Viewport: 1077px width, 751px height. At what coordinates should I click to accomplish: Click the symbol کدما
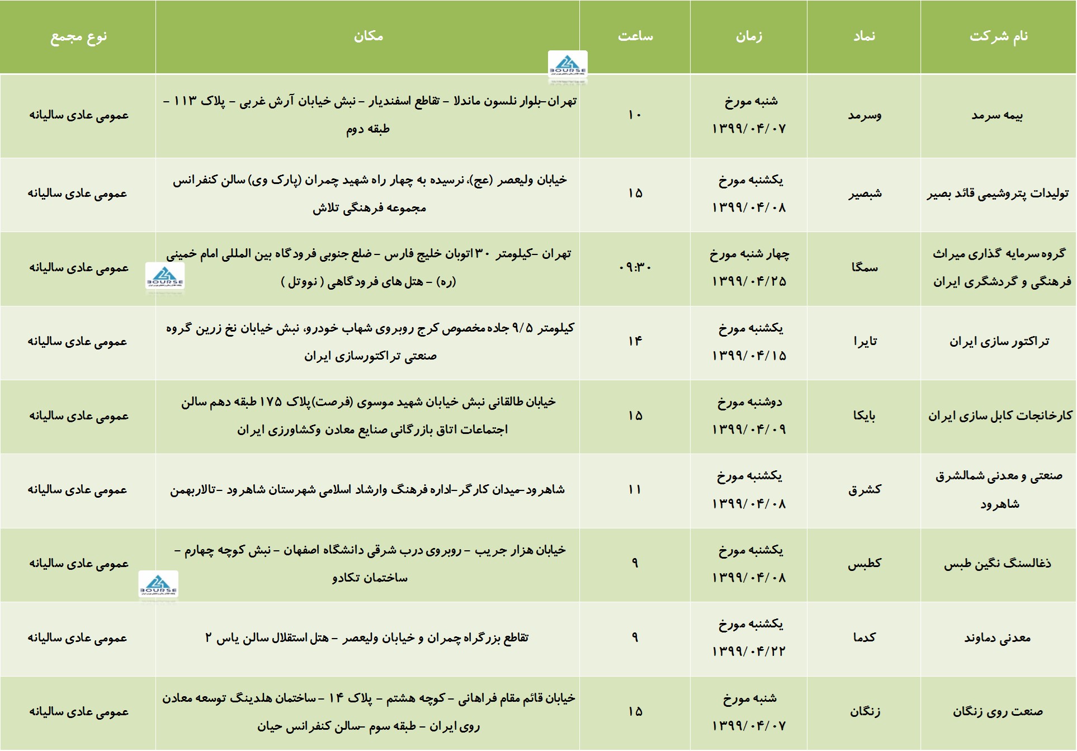tap(865, 637)
